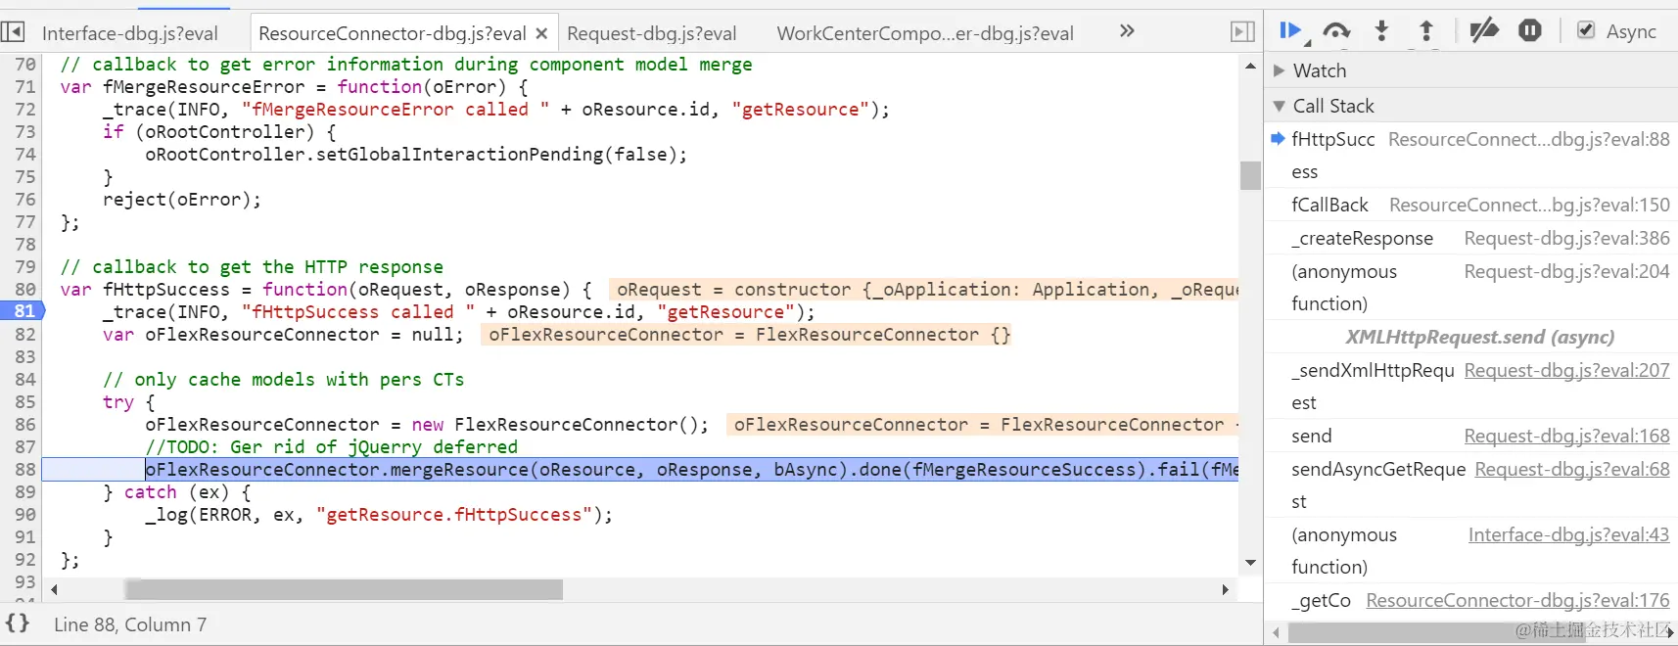1678x646 pixels.
Task: Switch to Interface-dbg.js tab
Action: tap(130, 33)
